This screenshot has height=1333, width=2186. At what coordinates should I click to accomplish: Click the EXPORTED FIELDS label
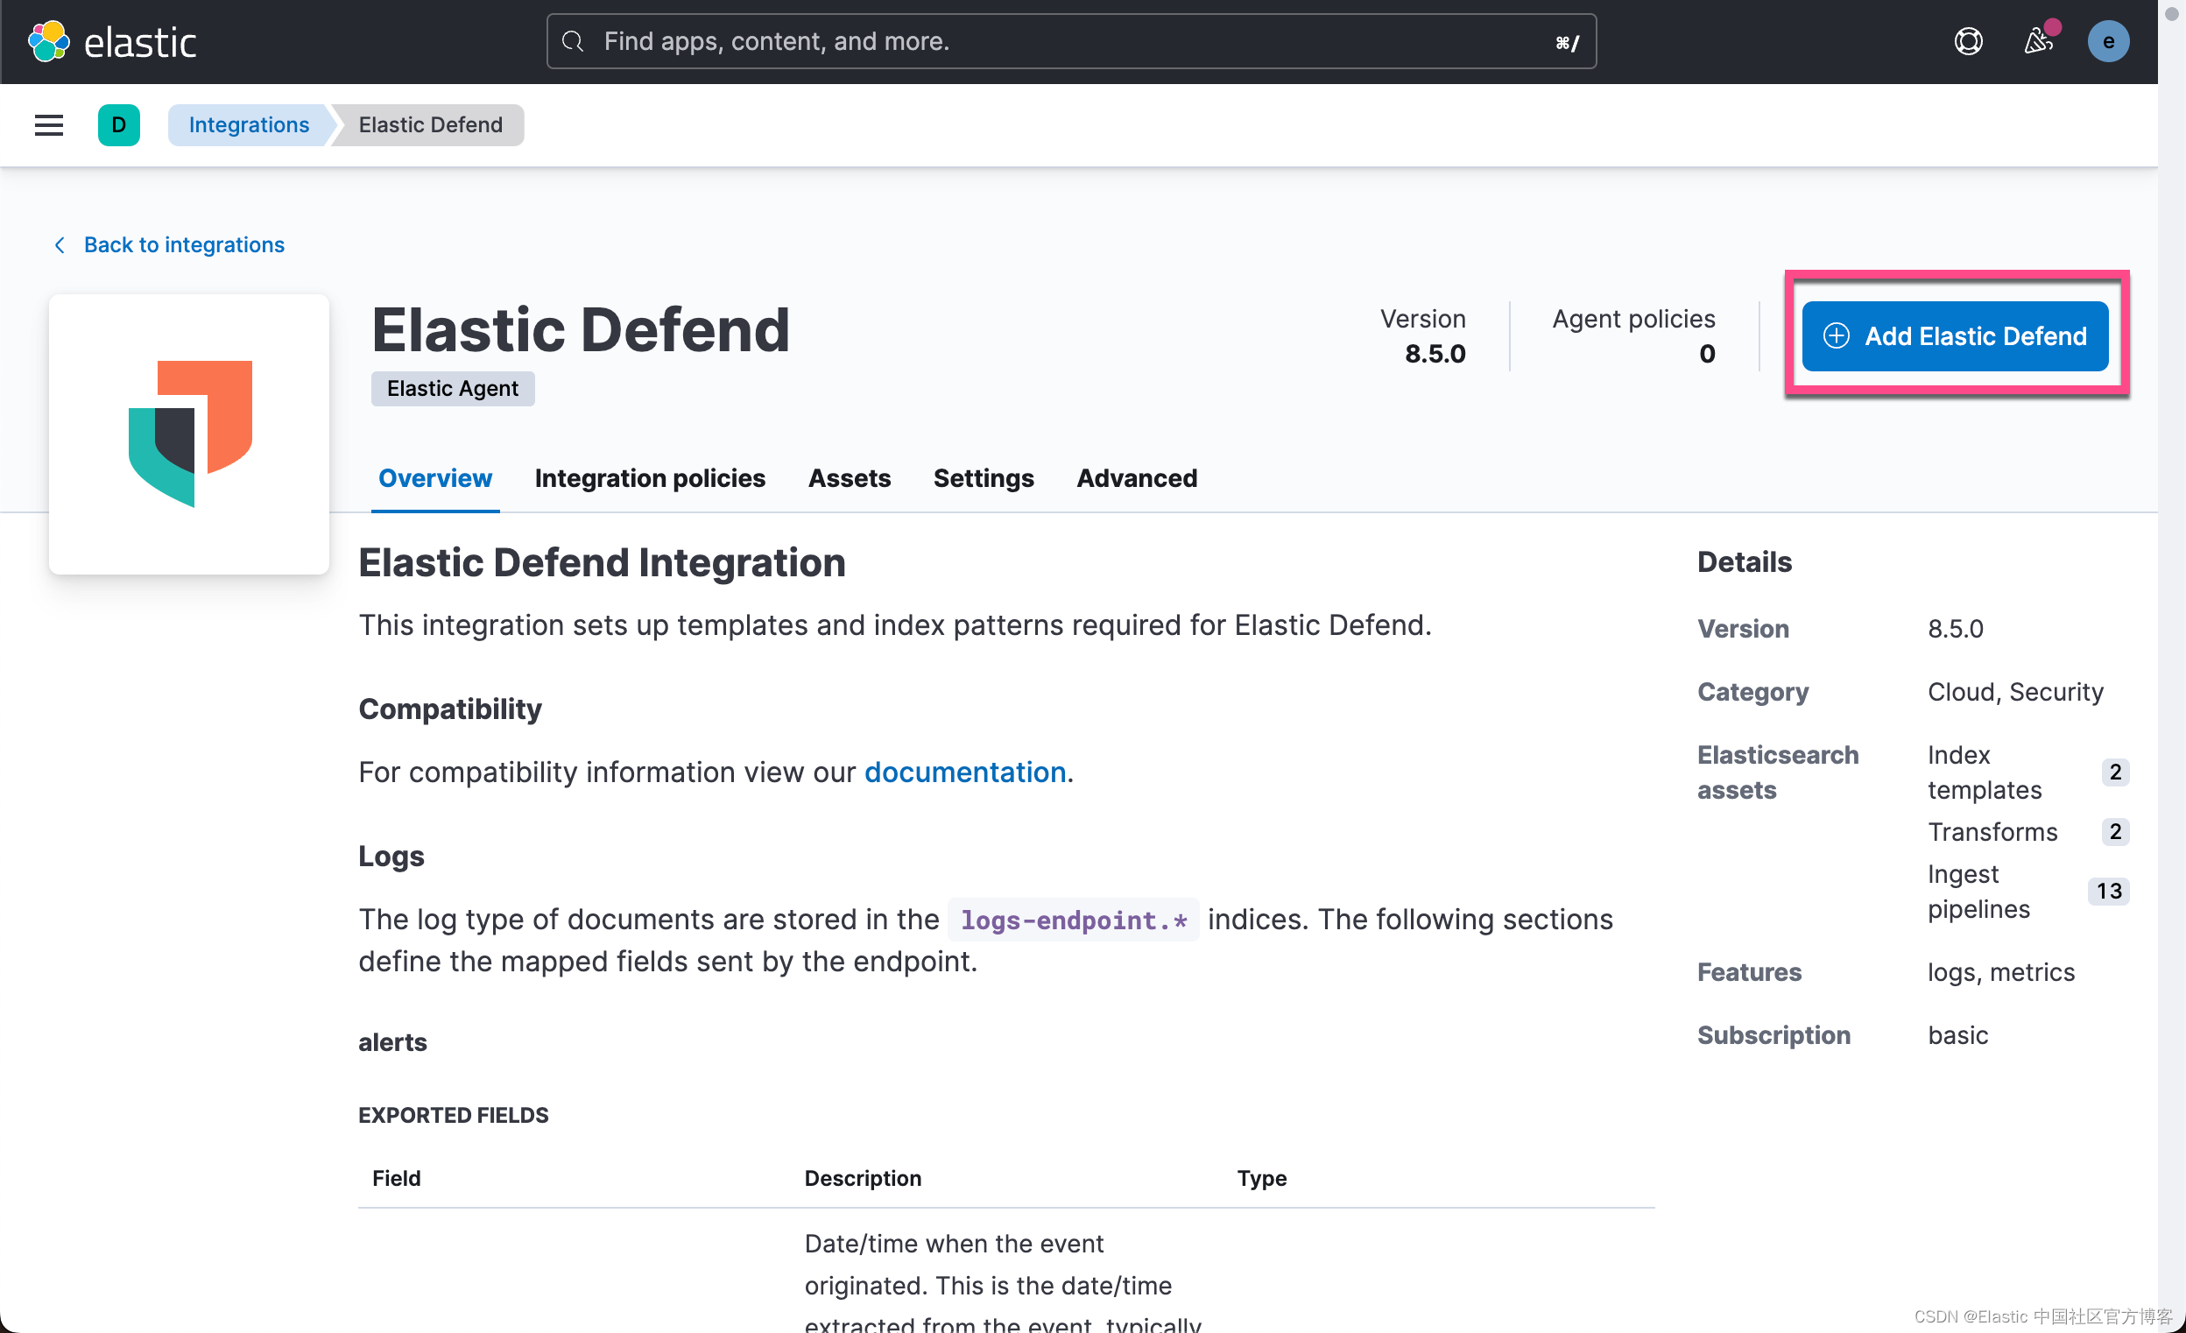(454, 1116)
